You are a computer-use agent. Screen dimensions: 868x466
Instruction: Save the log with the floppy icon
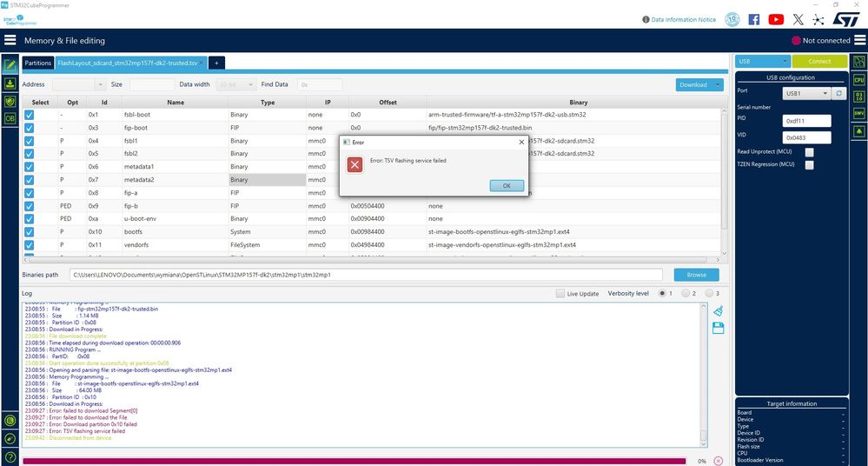click(x=718, y=328)
